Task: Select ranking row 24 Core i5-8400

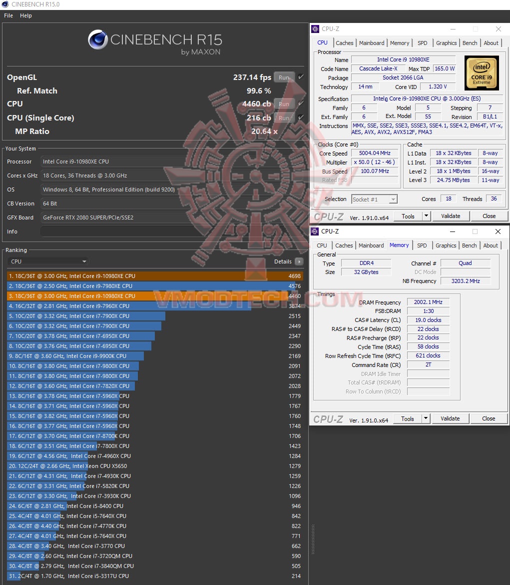Action: tap(155, 506)
